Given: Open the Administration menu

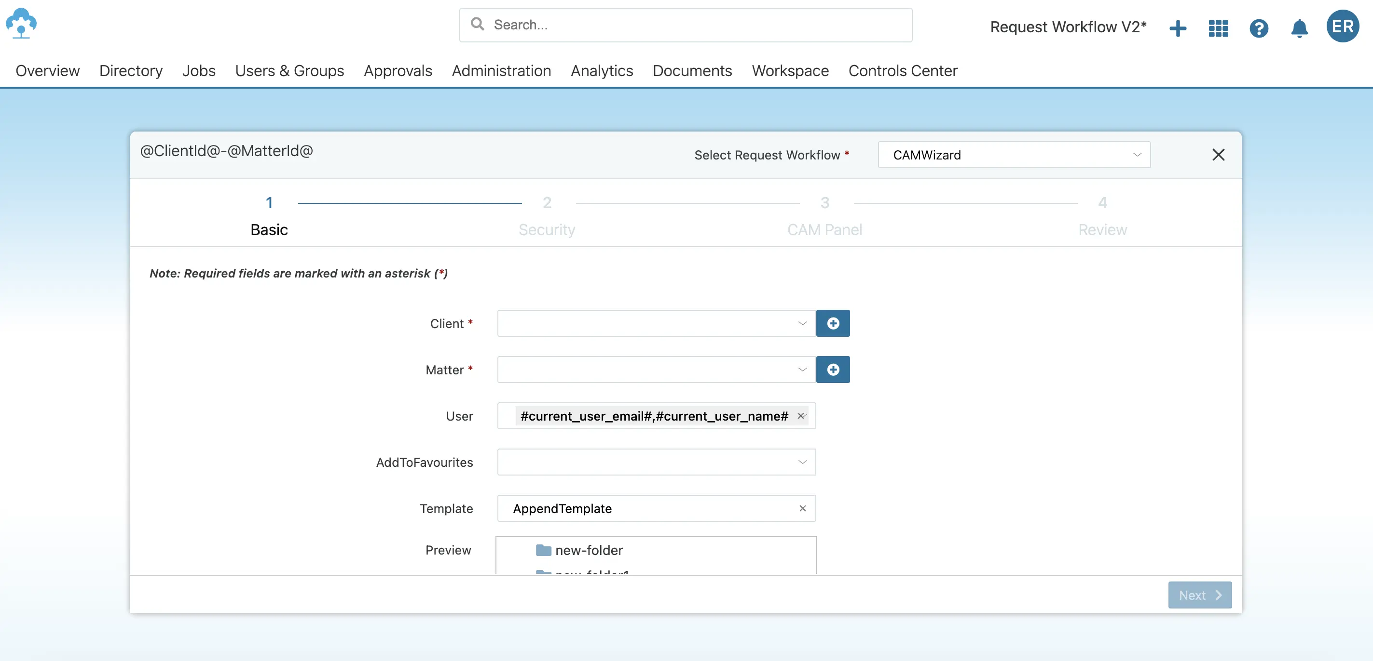Looking at the screenshot, I should click(501, 71).
